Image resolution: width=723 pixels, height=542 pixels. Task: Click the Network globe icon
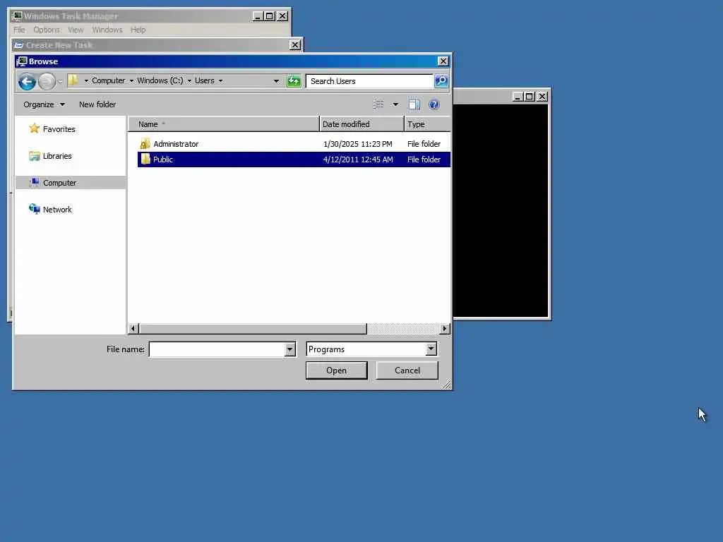click(34, 209)
